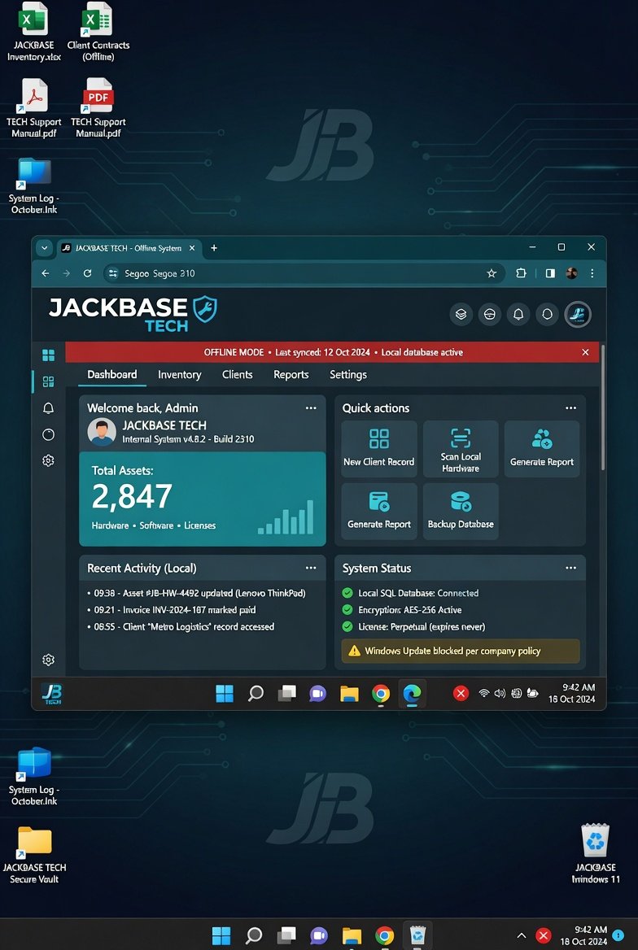Click Local SQL Database: Connected status

411,593
